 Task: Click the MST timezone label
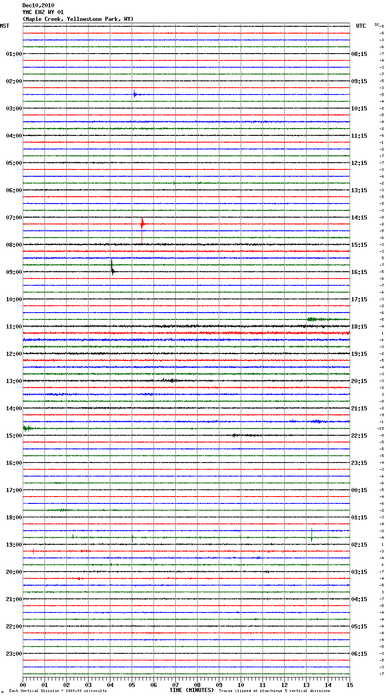[x=5, y=26]
